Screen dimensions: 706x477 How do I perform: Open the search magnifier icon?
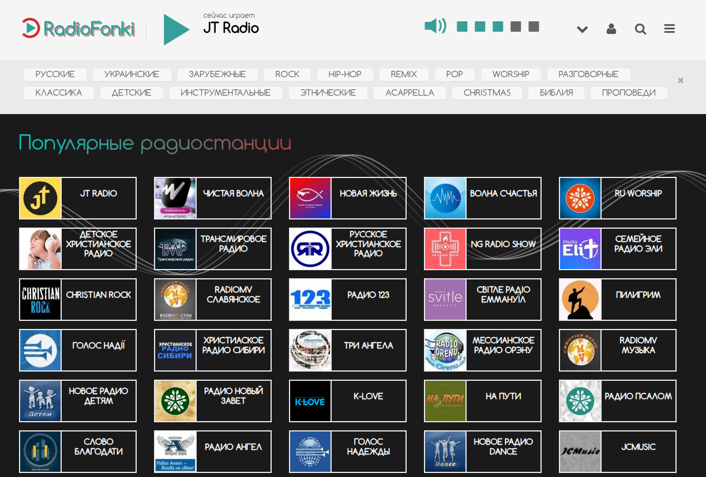click(640, 29)
